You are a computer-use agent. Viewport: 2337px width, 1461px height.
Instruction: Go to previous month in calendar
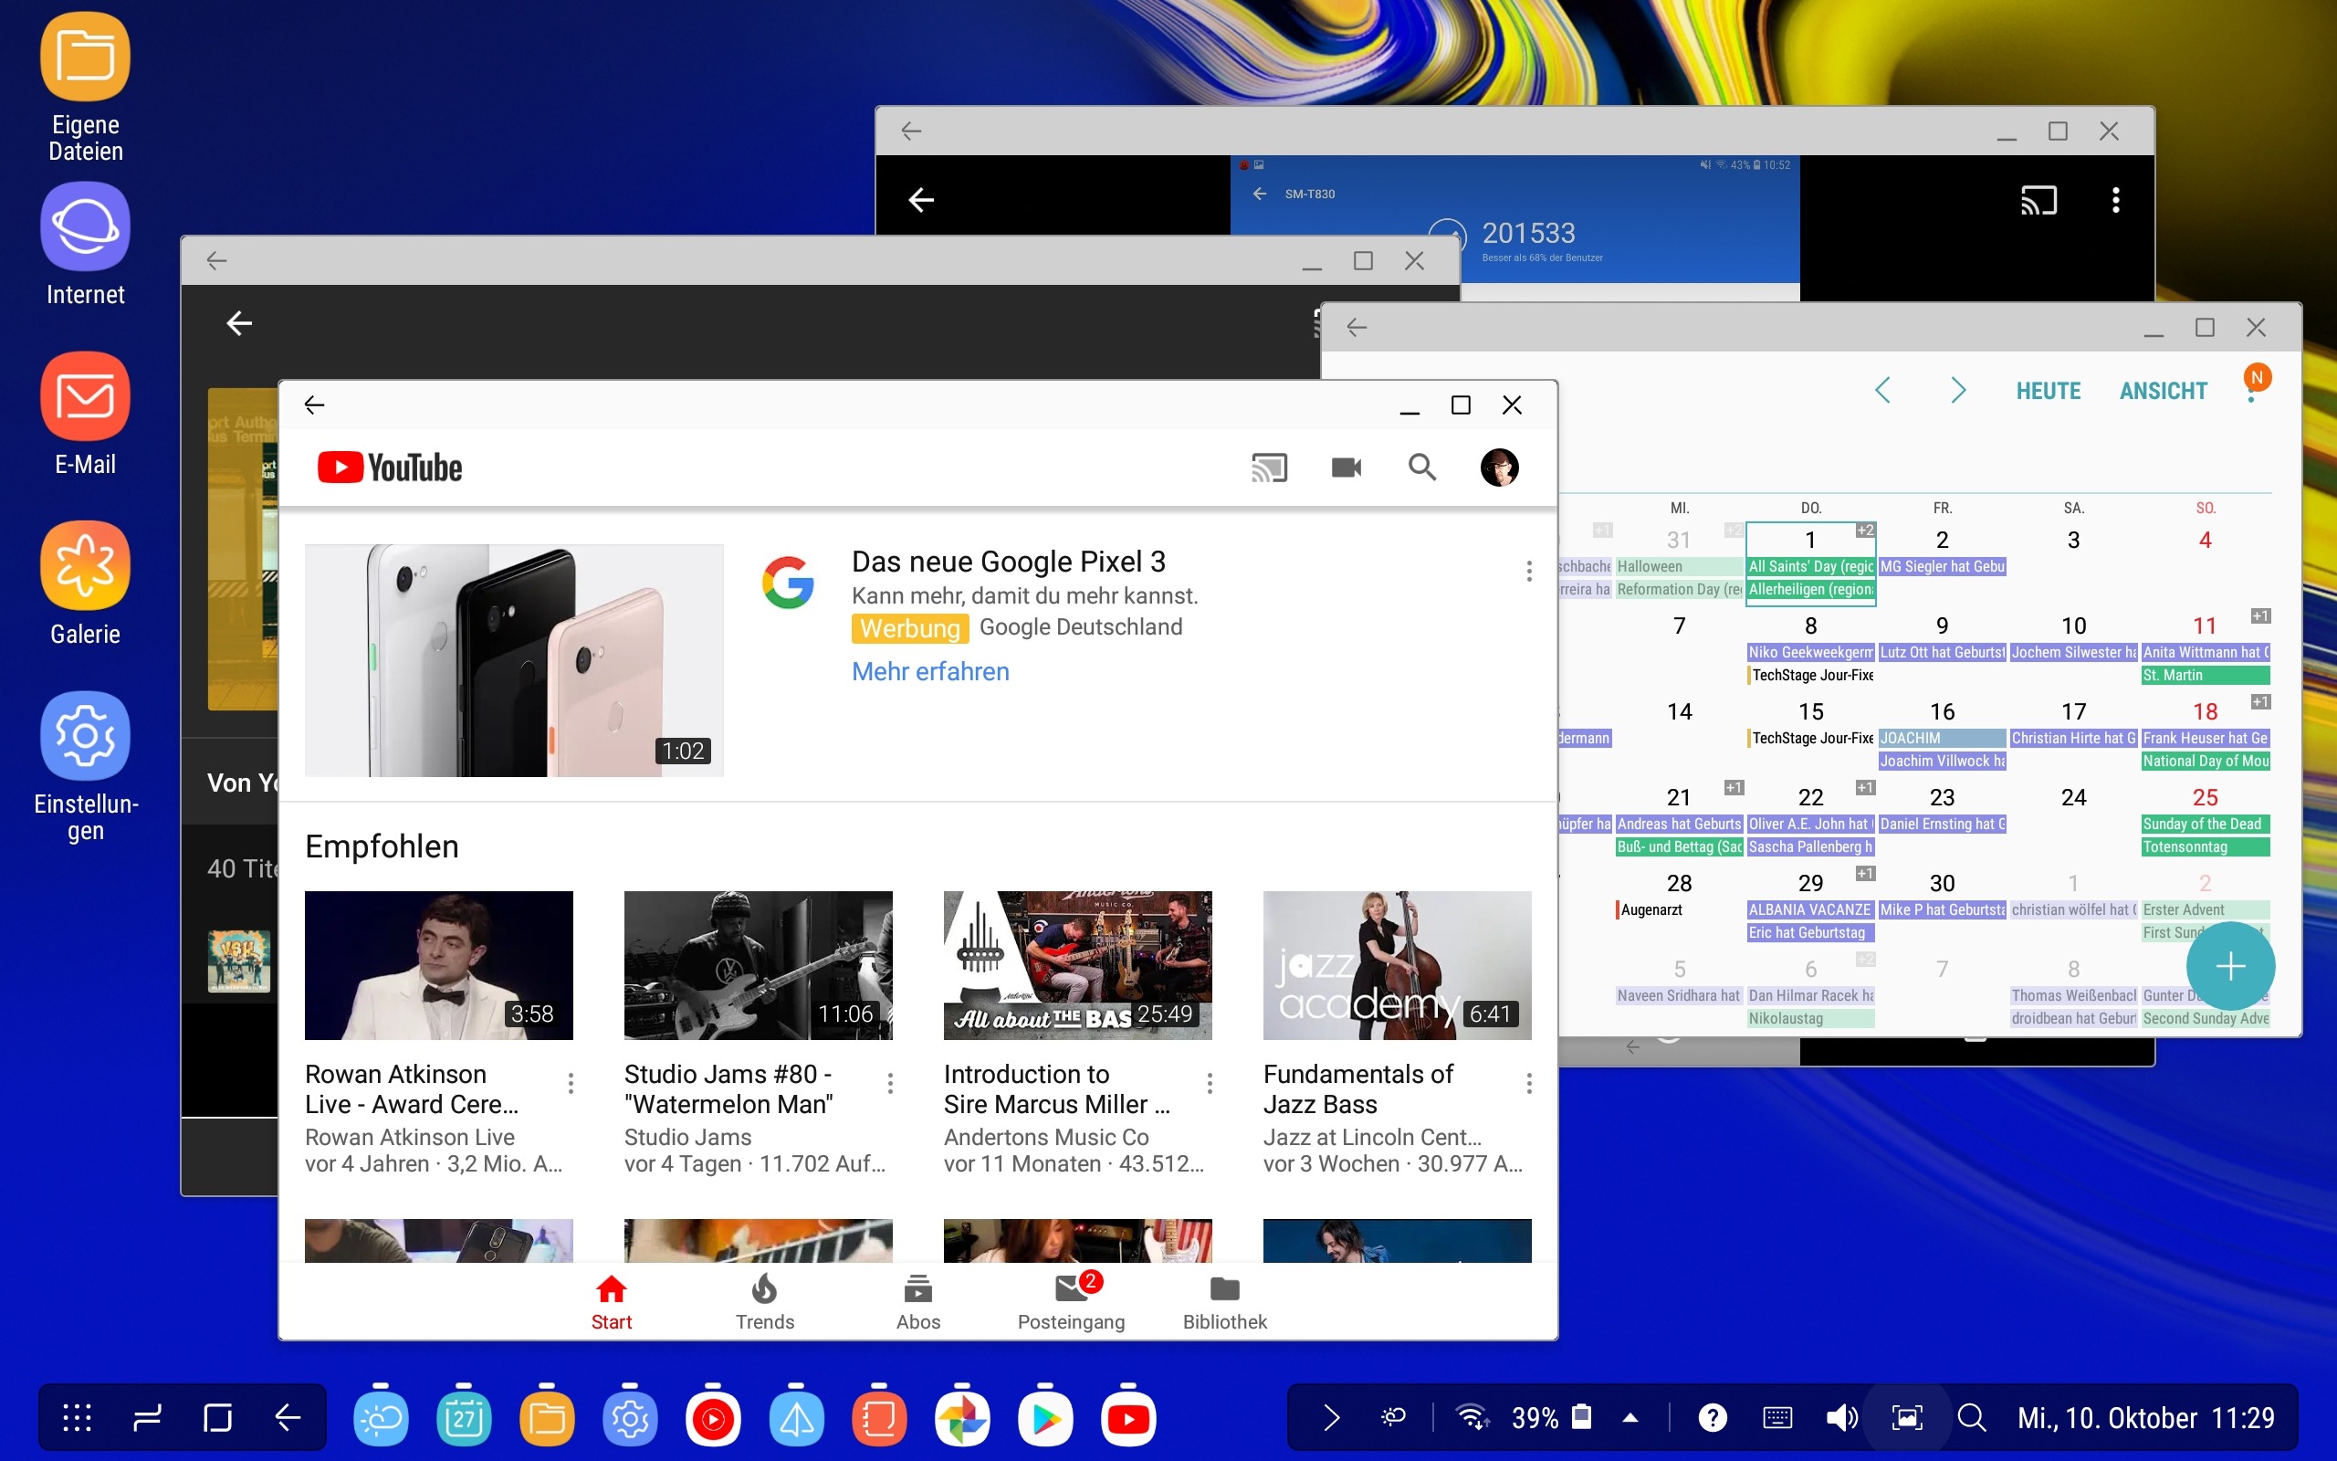(1882, 391)
